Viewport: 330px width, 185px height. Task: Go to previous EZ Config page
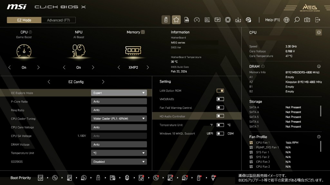[49, 82]
